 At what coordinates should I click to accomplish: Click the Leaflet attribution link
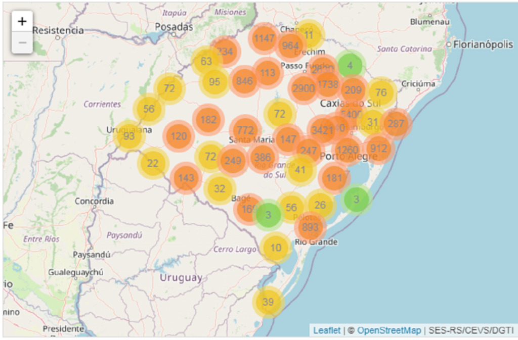(327, 330)
